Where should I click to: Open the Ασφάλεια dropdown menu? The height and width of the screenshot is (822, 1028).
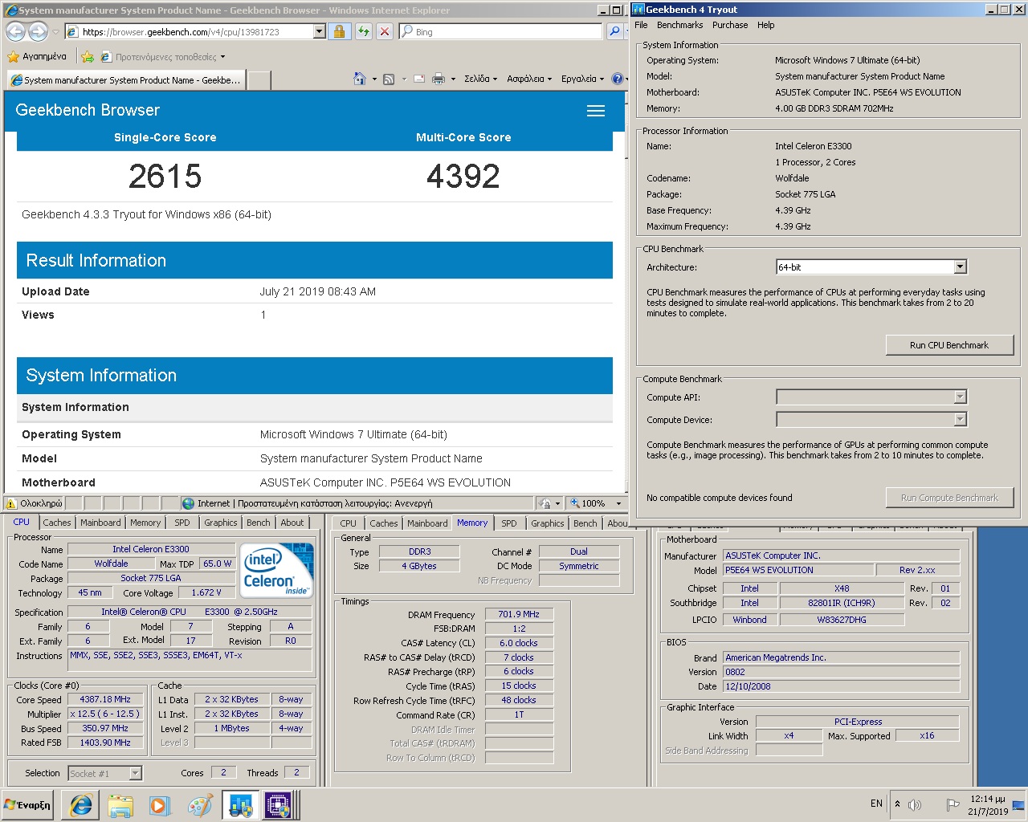click(x=528, y=79)
